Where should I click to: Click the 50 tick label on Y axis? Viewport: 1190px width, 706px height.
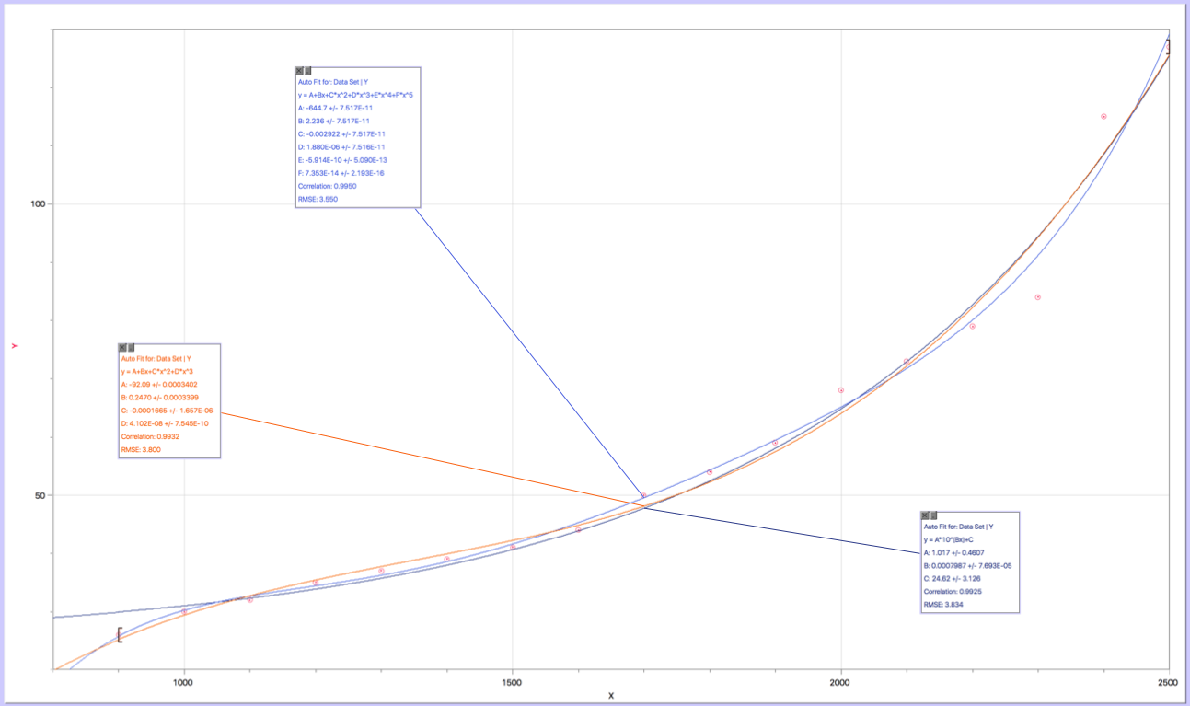pyautogui.click(x=37, y=495)
